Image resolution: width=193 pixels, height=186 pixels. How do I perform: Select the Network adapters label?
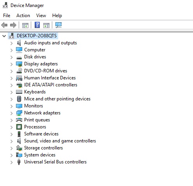(x=42, y=113)
